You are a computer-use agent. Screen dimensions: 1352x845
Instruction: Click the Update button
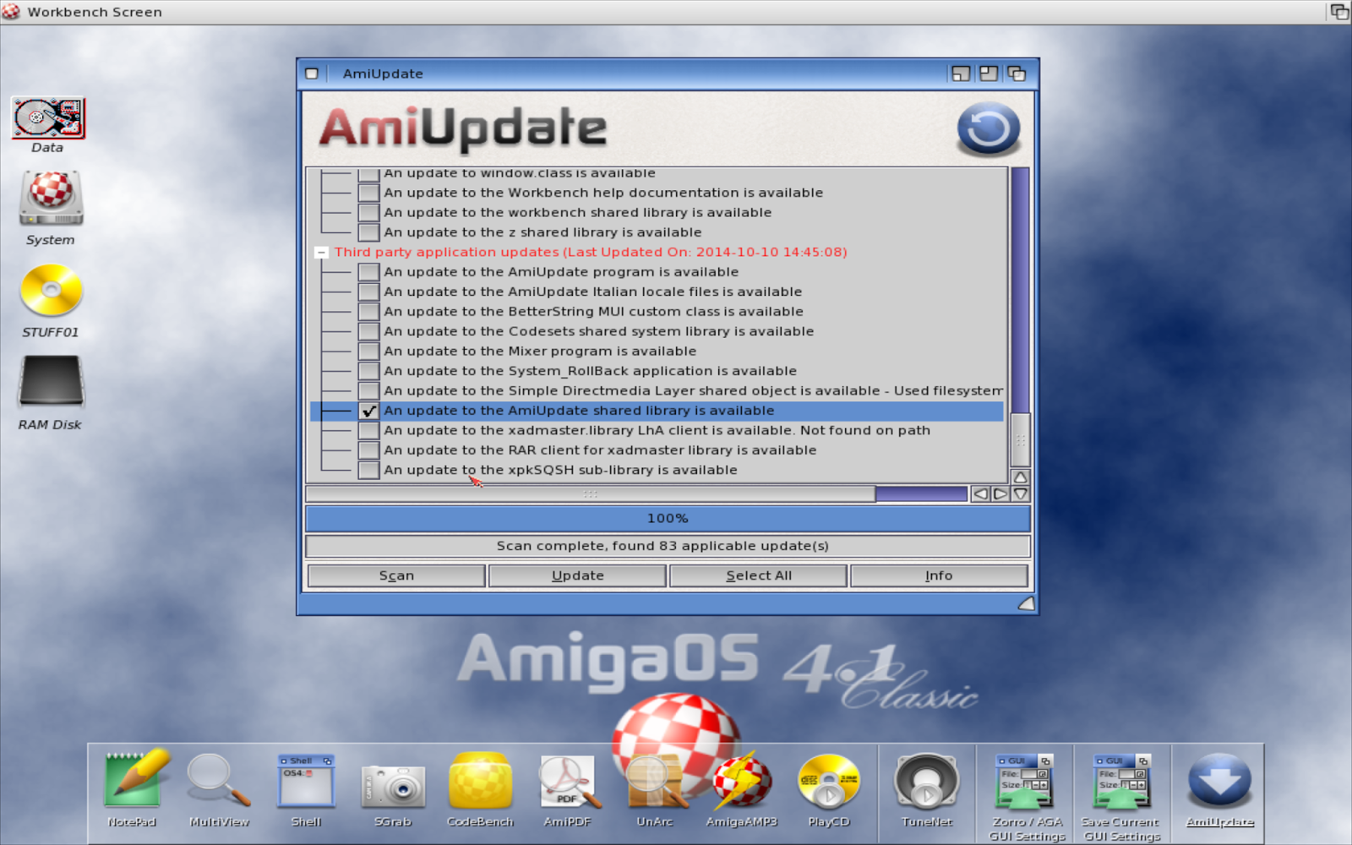578,575
